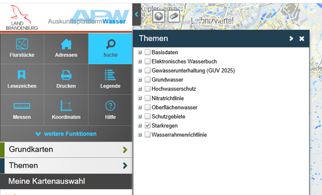Enable the Basisdaten checkbox

[147, 52]
